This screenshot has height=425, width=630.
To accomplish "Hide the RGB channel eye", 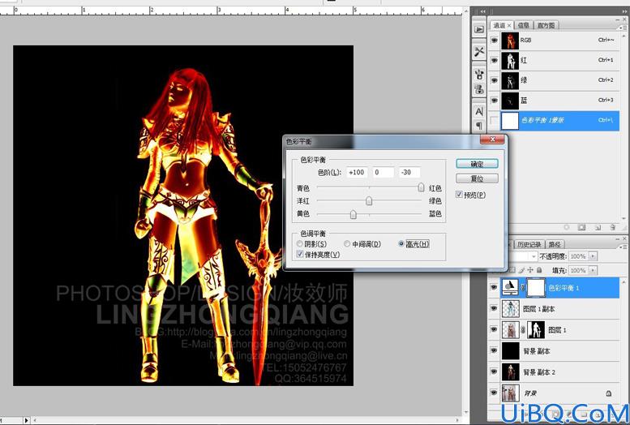I will coord(495,41).
